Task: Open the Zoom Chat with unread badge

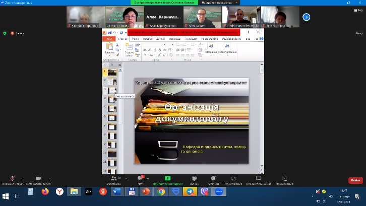Action: (x=140, y=180)
